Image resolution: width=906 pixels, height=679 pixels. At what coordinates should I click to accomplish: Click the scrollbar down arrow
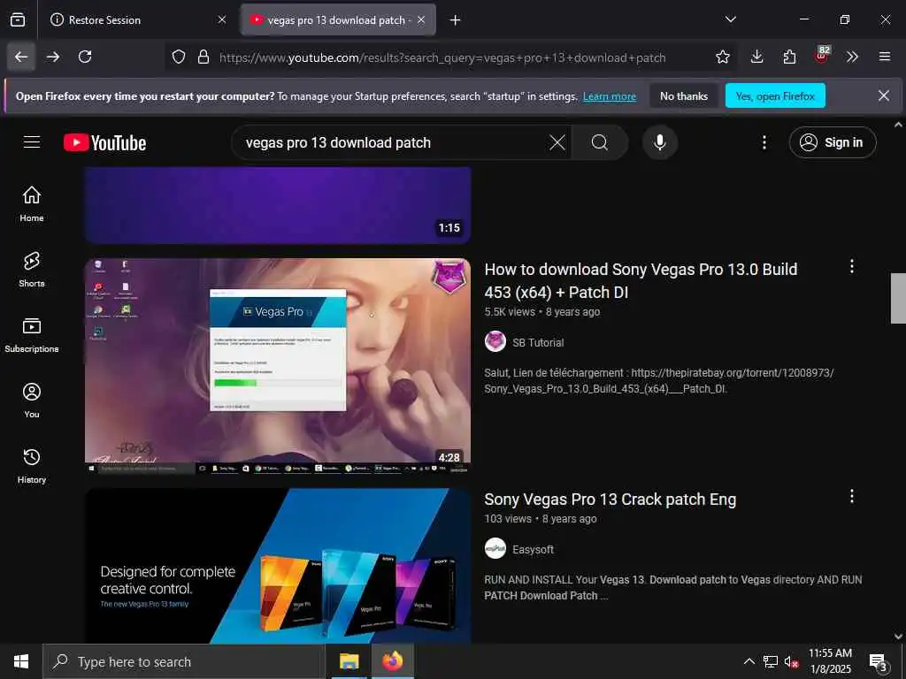click(898, 637)
